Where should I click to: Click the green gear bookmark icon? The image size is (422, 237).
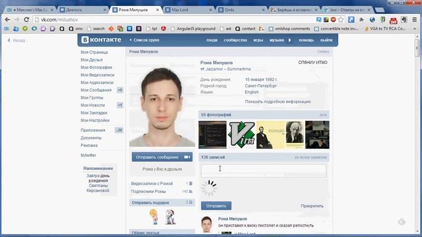25,28
